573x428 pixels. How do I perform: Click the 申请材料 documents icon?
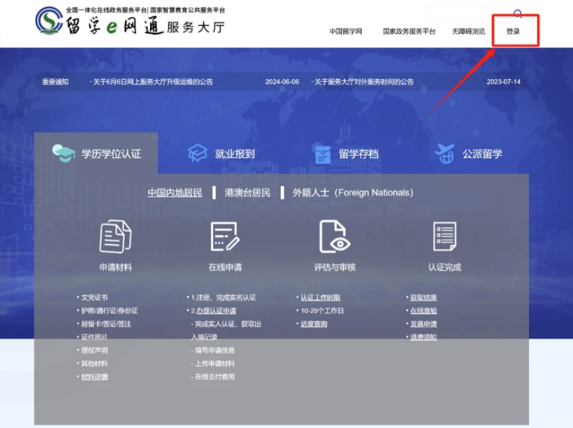coord(115,237)
